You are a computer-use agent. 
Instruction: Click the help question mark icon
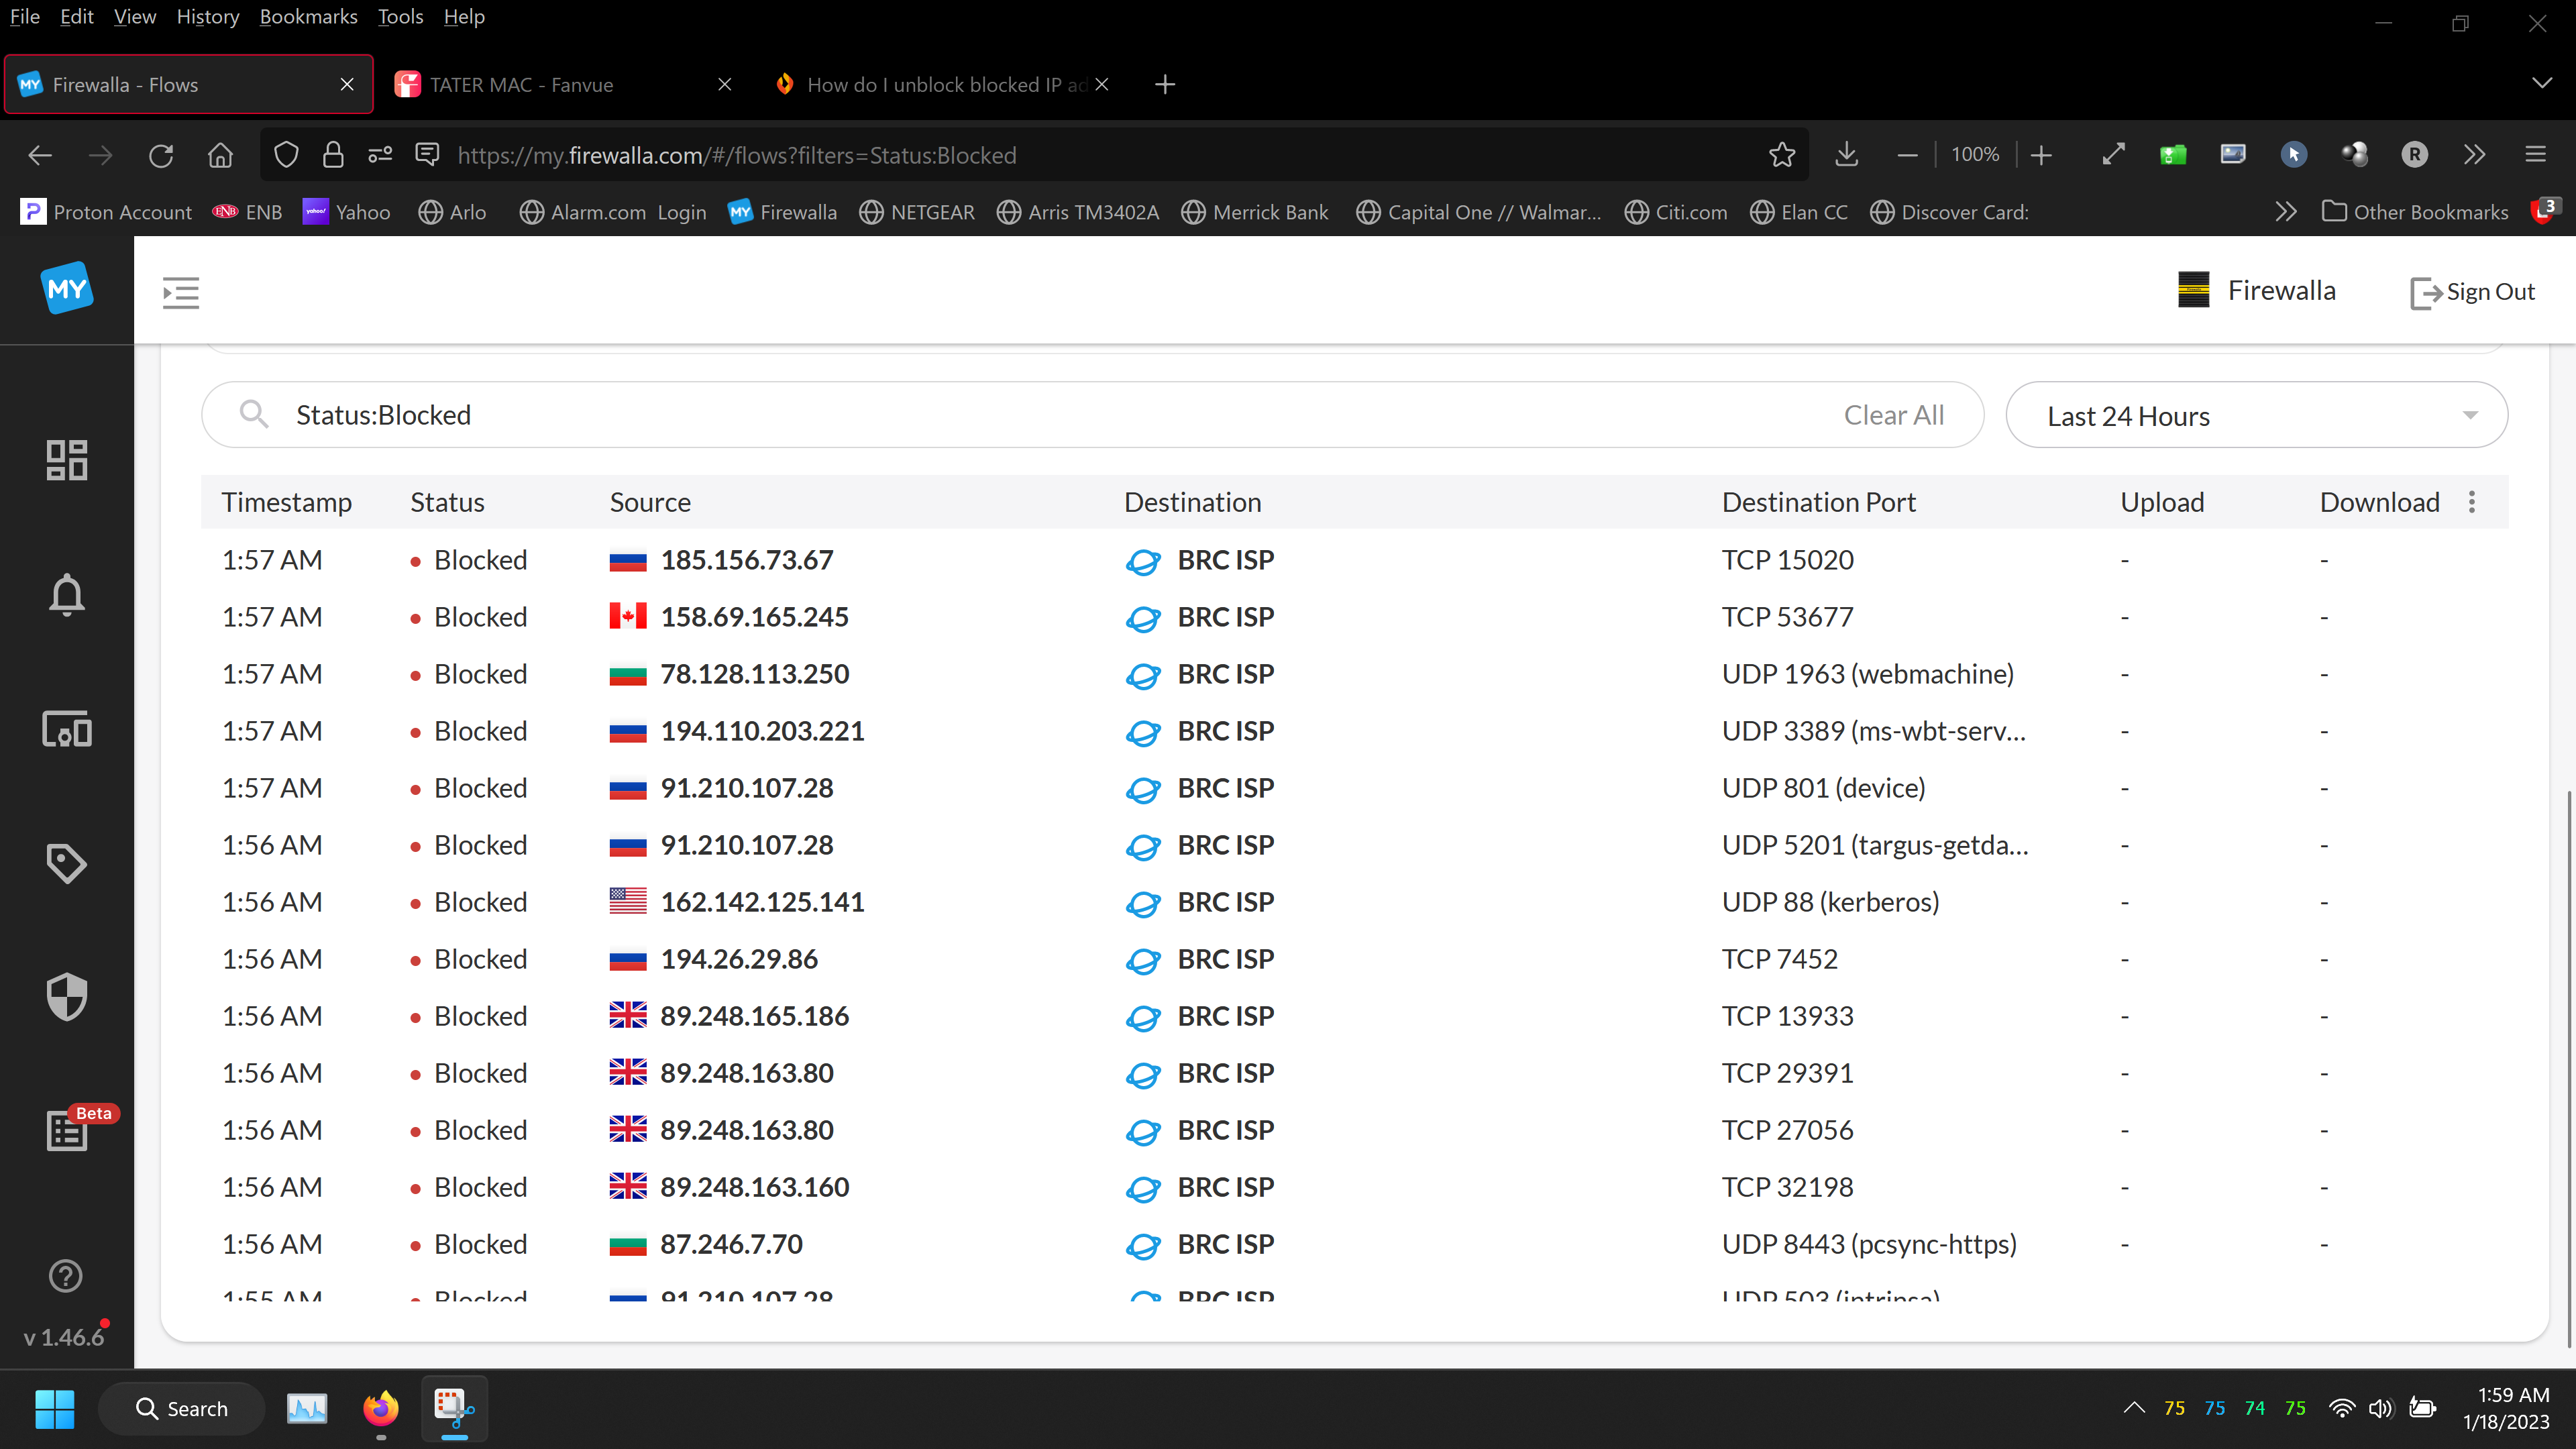tap(66, 1276)
